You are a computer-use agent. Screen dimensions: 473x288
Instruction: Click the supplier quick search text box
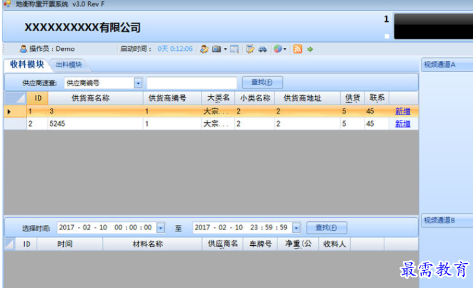pyautogui.click(x=192, y=83)
